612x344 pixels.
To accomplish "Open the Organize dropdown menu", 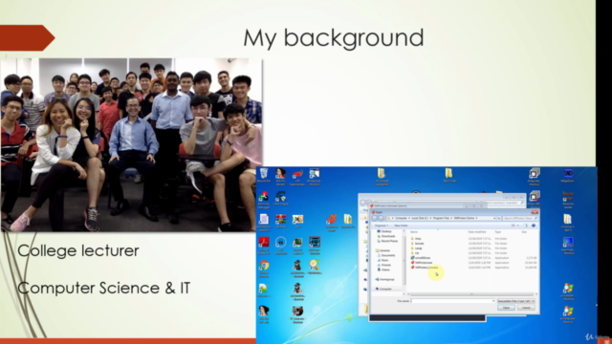I will 382,226.
